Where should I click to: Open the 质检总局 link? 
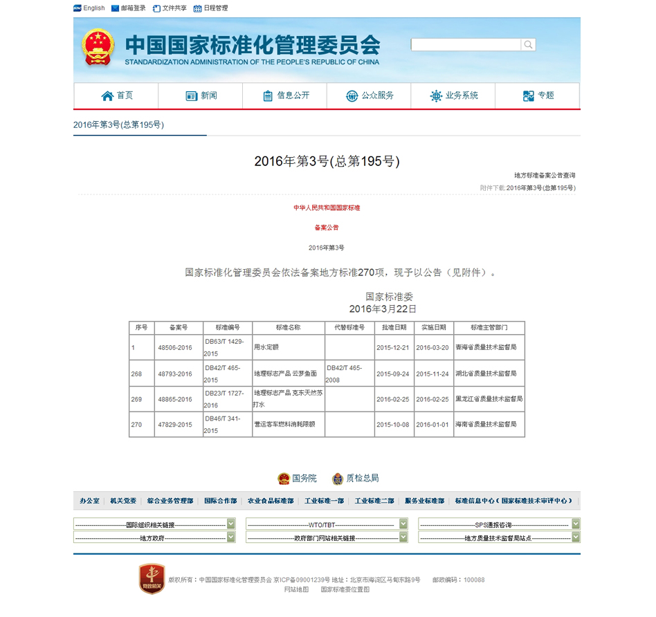click(x=363, y=479)
